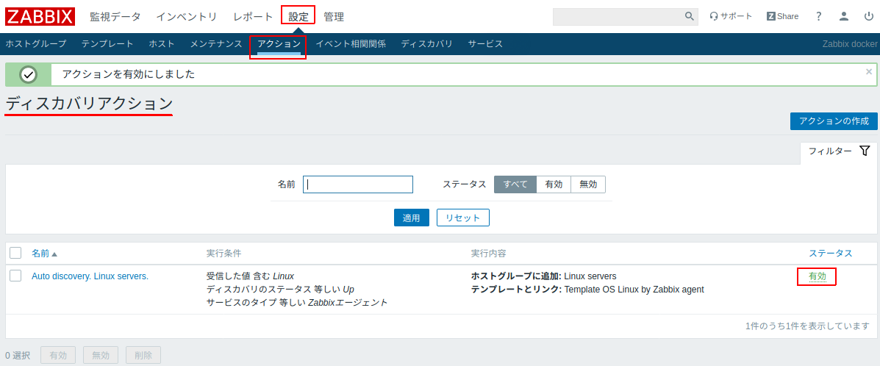880x366 pixels.
Task: Click the search magnifier icon
Action: pos(689,16)
